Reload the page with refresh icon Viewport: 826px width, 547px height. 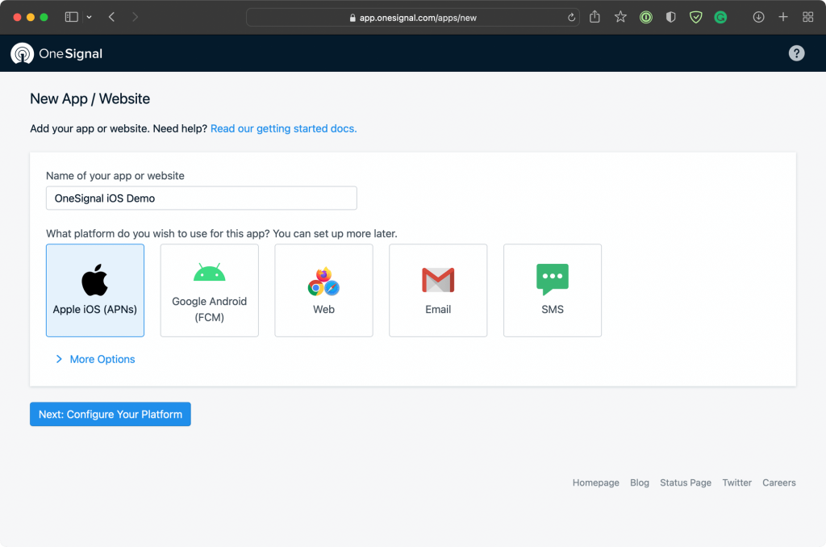[x=571, y=18]
